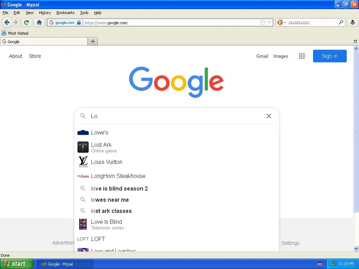
Task: Open the Tools menu
Action: [84, 13]
